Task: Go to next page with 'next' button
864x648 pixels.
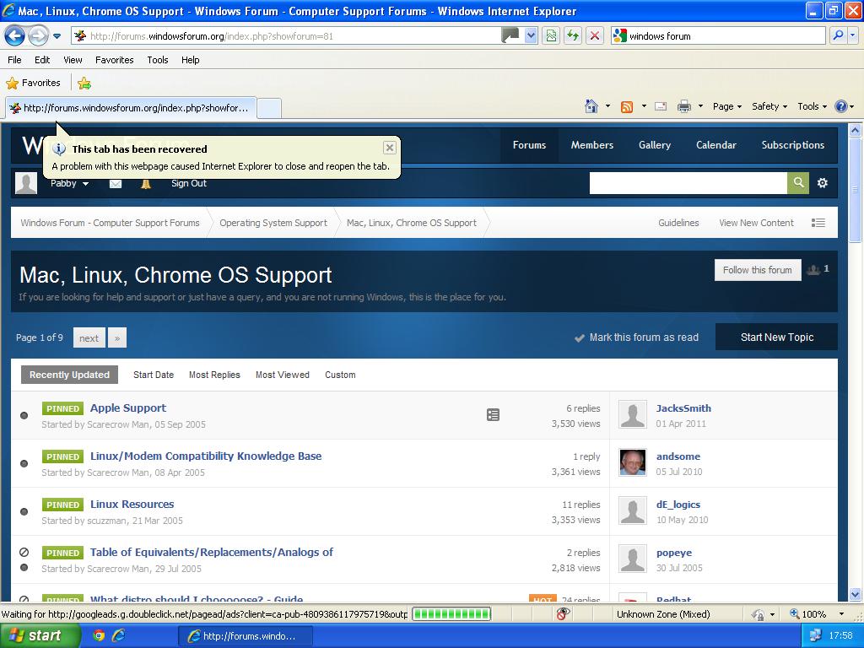Action: (89, 337)
